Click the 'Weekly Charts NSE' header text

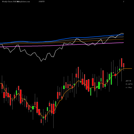pos(9,2)
